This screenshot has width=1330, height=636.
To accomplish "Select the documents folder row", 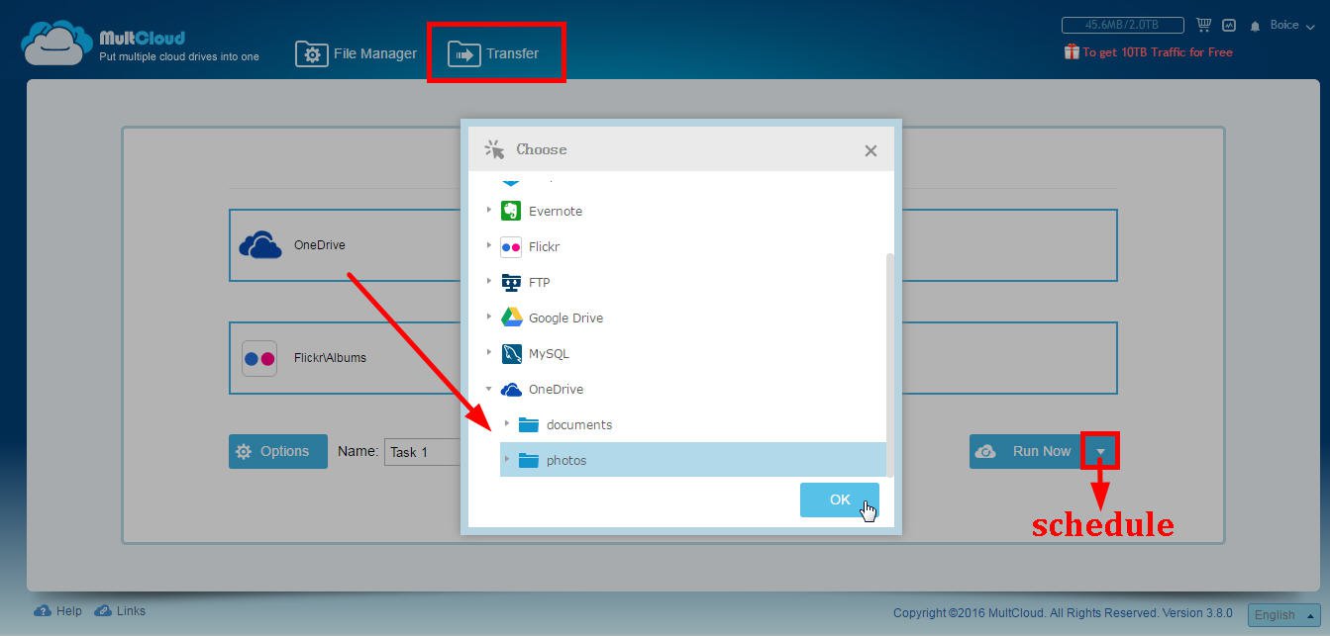I will pos(692,424).
